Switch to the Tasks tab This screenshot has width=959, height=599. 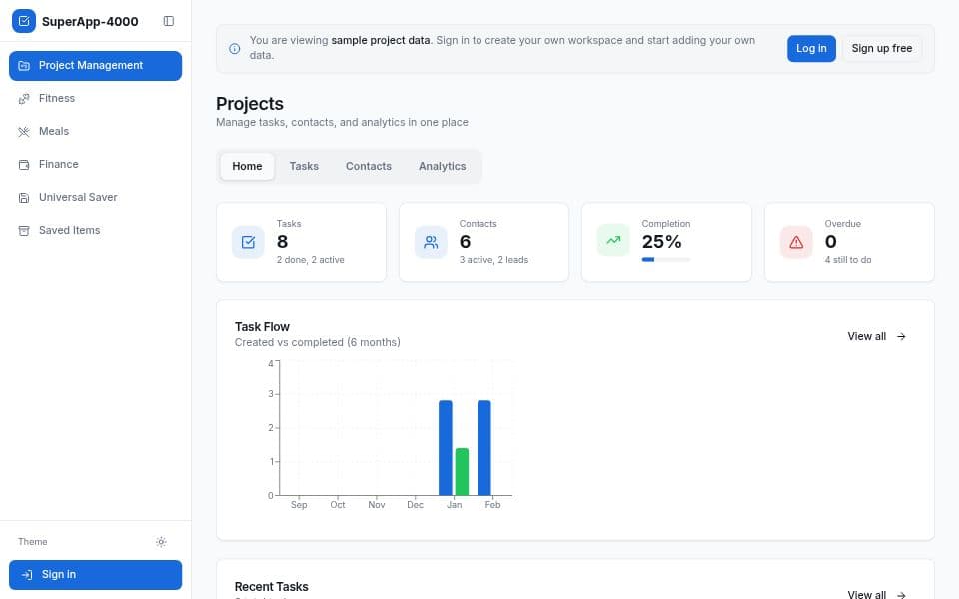coord(304,166)
